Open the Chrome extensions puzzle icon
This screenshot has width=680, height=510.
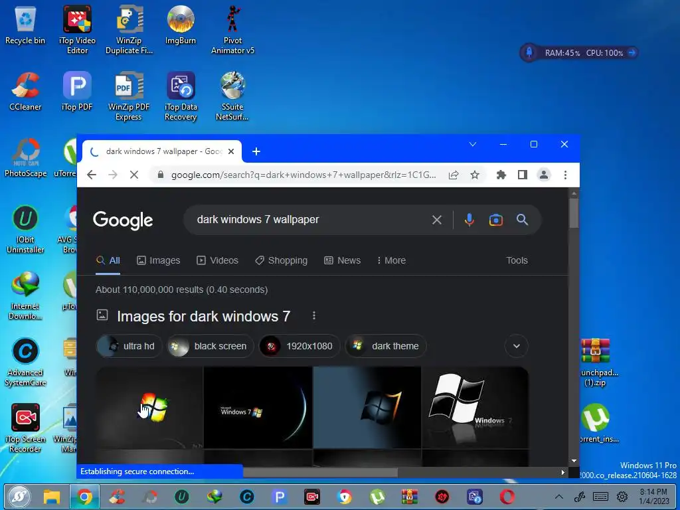(501, 175)
